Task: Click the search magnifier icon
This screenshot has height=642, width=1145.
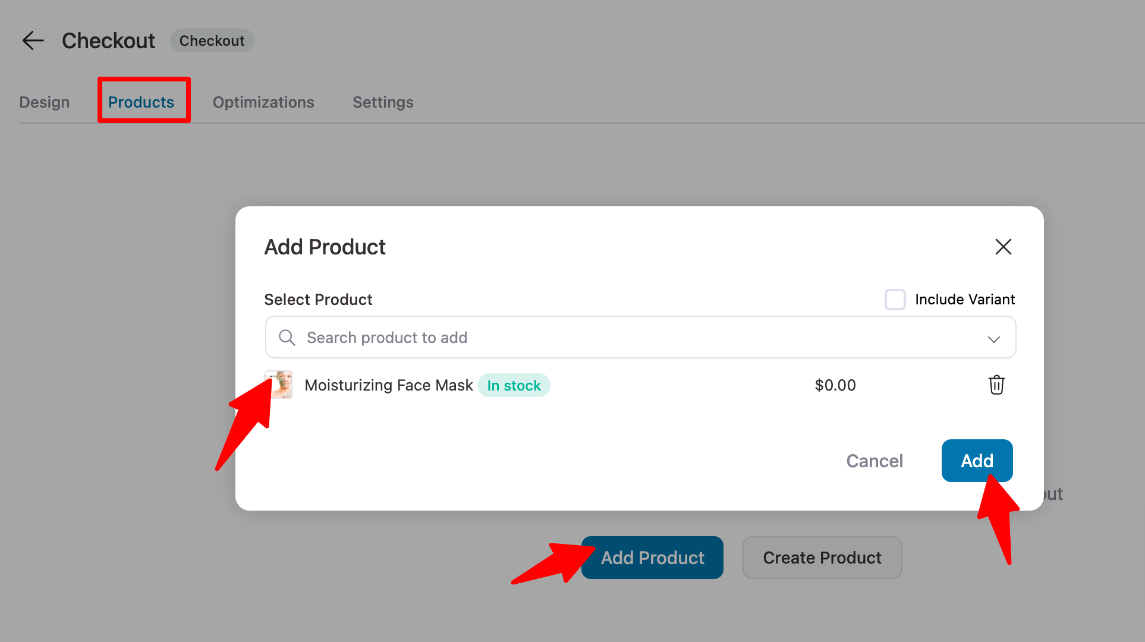Action: (287, 338)
